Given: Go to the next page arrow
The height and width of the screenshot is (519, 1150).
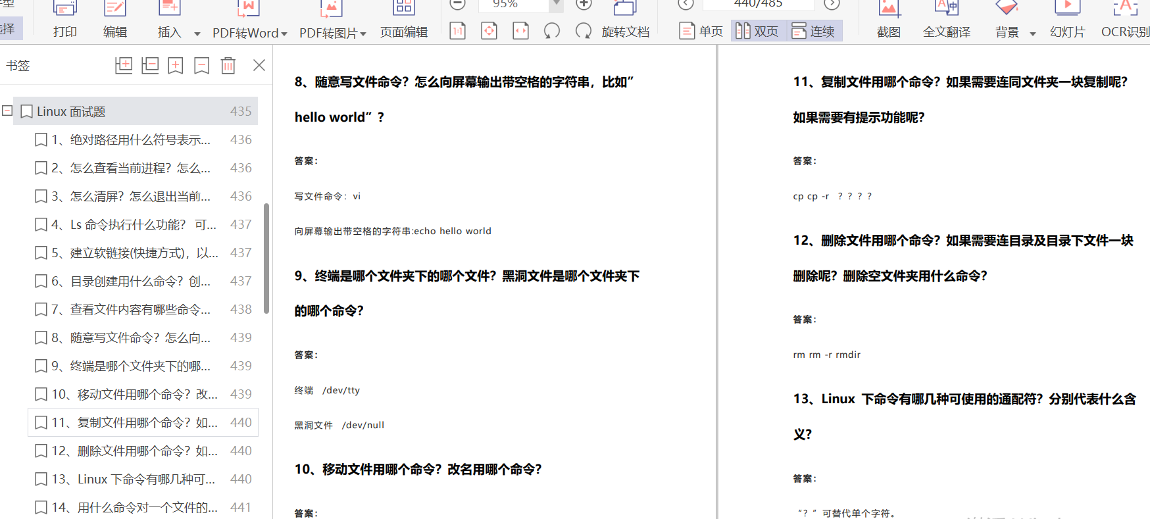Looking at the screenshot, I should (832, 4).
